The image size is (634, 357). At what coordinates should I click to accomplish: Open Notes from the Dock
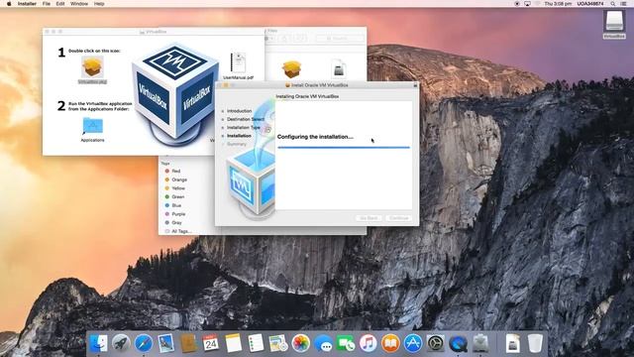coord(234,344)
